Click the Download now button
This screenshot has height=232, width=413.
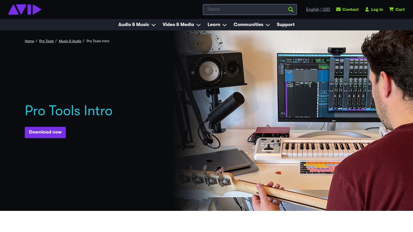coord(45,132)
